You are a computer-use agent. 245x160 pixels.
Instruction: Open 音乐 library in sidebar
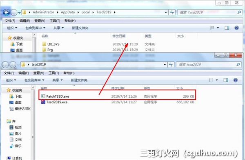(16, 146)
